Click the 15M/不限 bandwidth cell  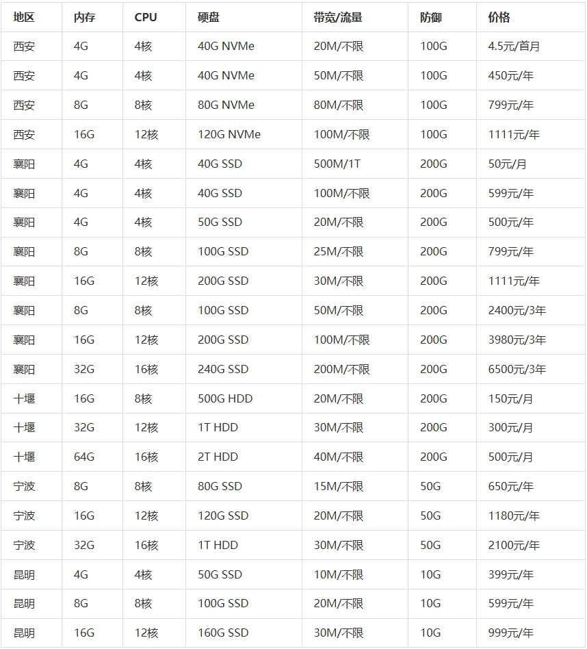pos(339,487)
